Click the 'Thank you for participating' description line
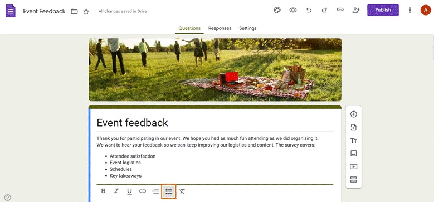The height and width of the screenshot is (202, 434). click(207, 138)
